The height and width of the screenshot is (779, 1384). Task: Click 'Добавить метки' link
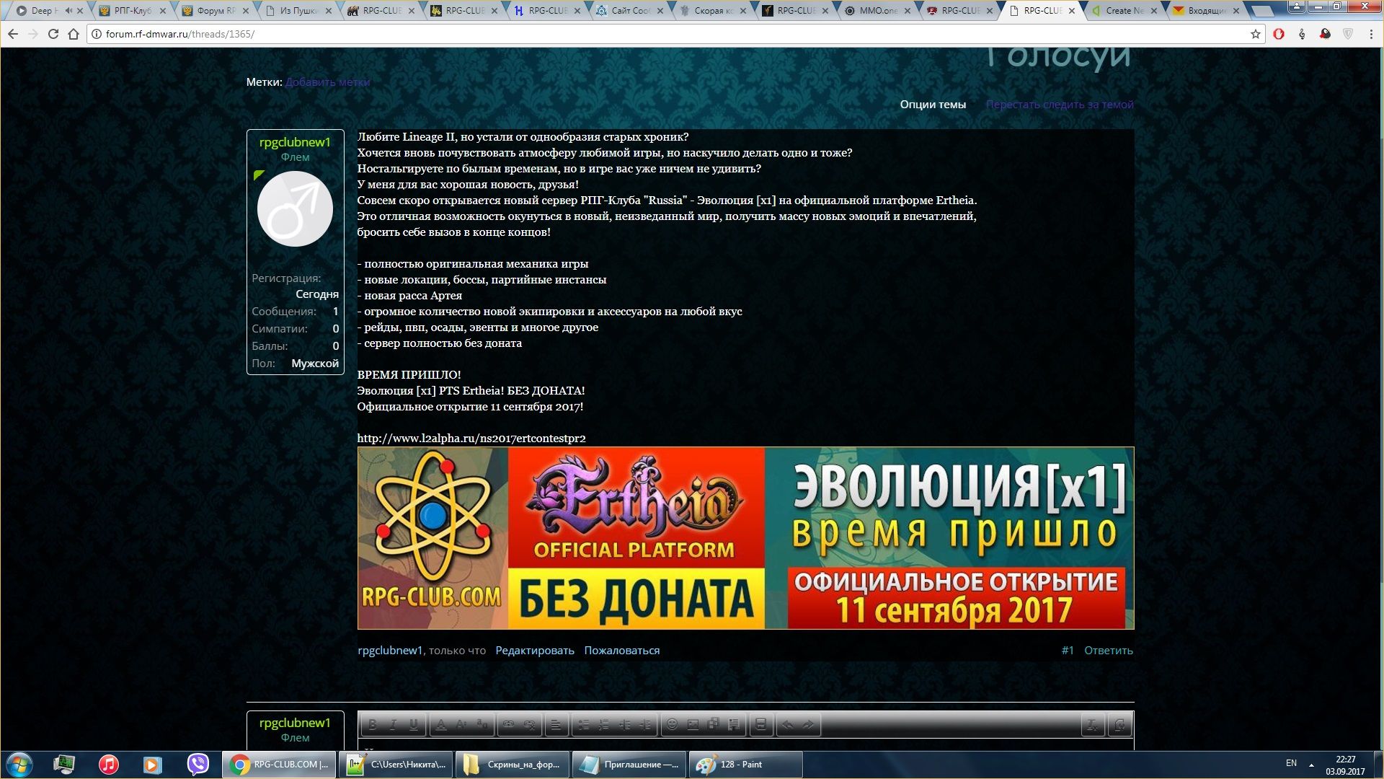[x=327, y=82]
